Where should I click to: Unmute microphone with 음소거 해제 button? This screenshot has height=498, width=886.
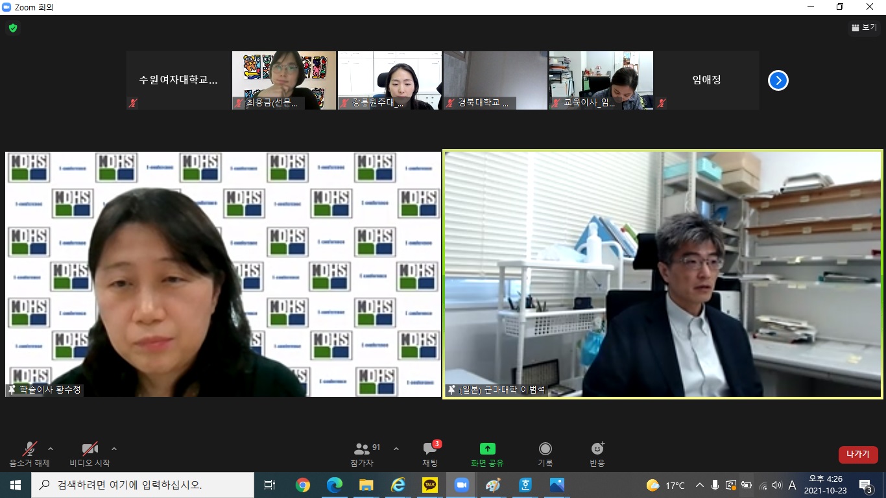point(29,455)
